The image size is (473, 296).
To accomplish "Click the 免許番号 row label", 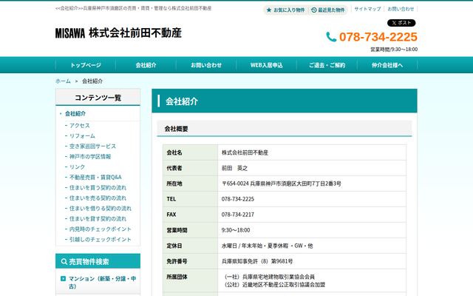I will pyautogui.click(x=177, y=261).
